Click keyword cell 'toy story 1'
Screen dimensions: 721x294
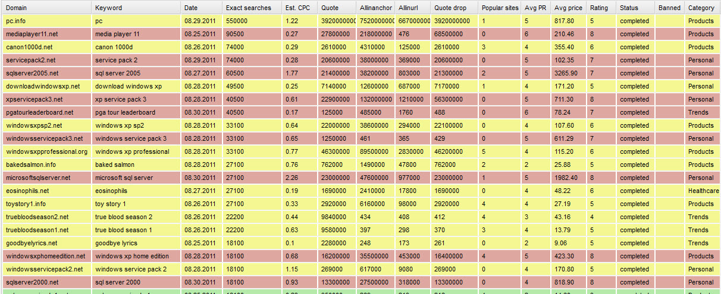pyautogui.click(x=136, y=204)
